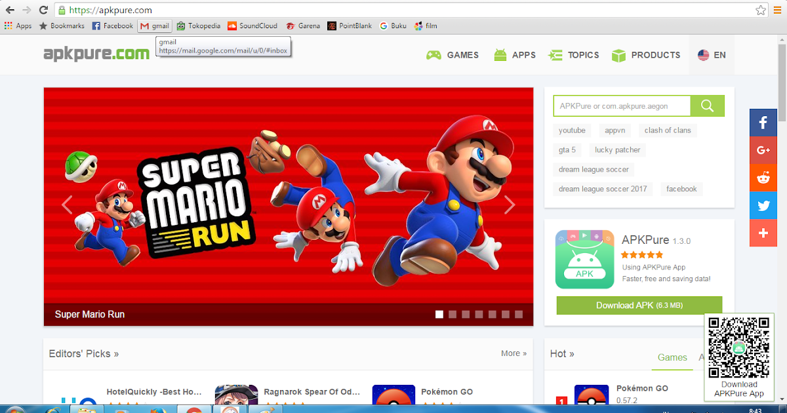
Task: Select the fifth banner slide dot
Action: click(x=492, y=315)
